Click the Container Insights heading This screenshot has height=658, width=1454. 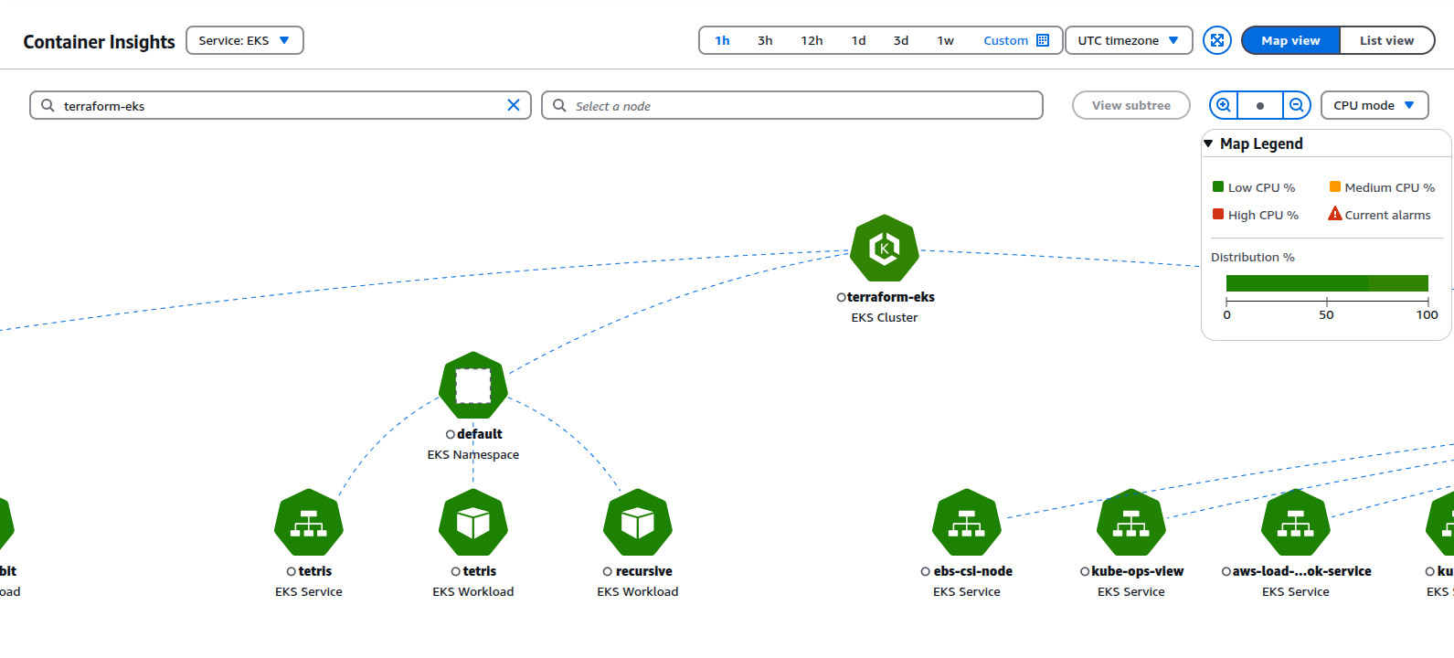point(99,42)
